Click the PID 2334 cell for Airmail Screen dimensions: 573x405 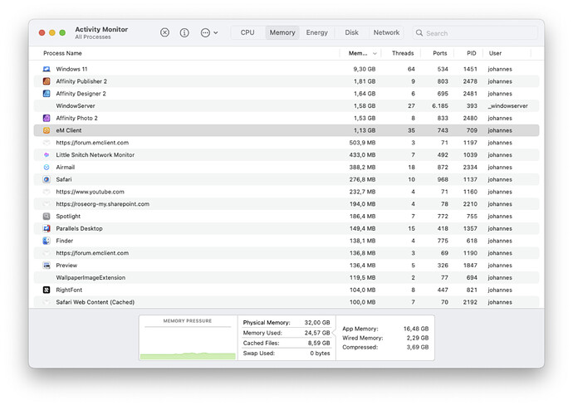tap(470, 168)
